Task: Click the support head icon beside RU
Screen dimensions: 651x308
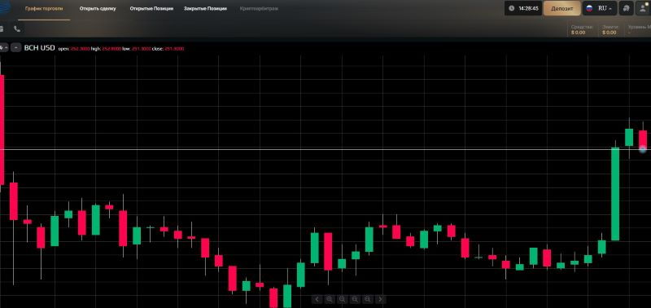Action: pyautogui.click(x=626, y=8)
